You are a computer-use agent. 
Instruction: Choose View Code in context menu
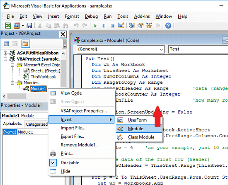tap(81, 93)
